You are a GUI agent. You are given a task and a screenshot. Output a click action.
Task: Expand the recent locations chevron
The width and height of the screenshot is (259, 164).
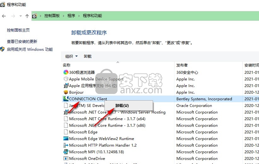[21, 16]
